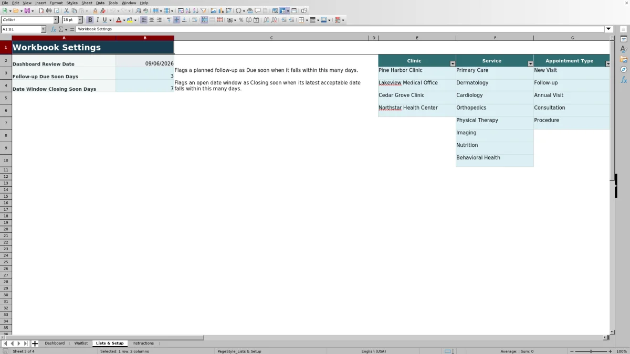Click the Insert Comment icon
This screenshot has height=354, width=630.
(258, 10)
